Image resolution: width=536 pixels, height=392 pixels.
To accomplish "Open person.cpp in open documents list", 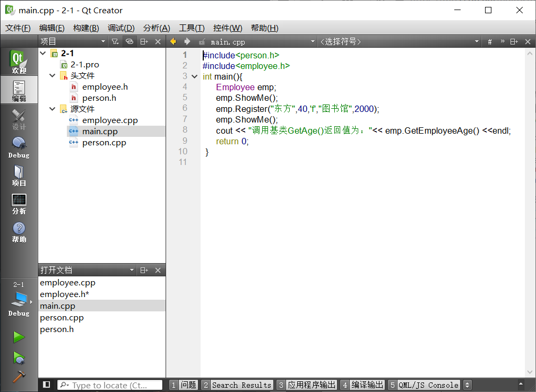I will point(102,318).
